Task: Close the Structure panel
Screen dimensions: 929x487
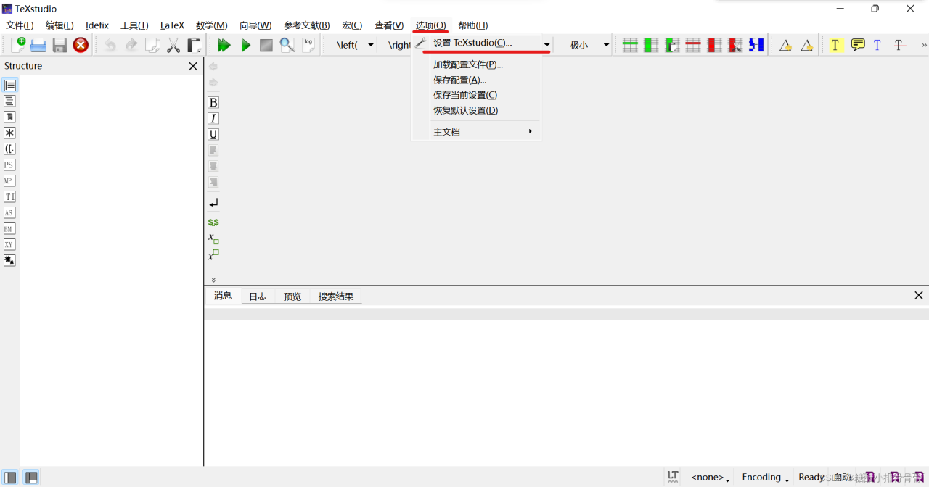Action: coord(193,66)
